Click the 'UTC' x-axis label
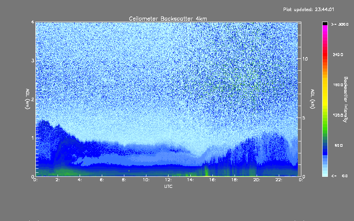The height and width of the screenshot is (221, 354). pos(168,186)
